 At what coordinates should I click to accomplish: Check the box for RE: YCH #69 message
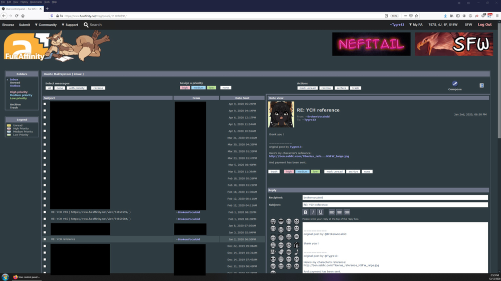[x=45, y=212]
